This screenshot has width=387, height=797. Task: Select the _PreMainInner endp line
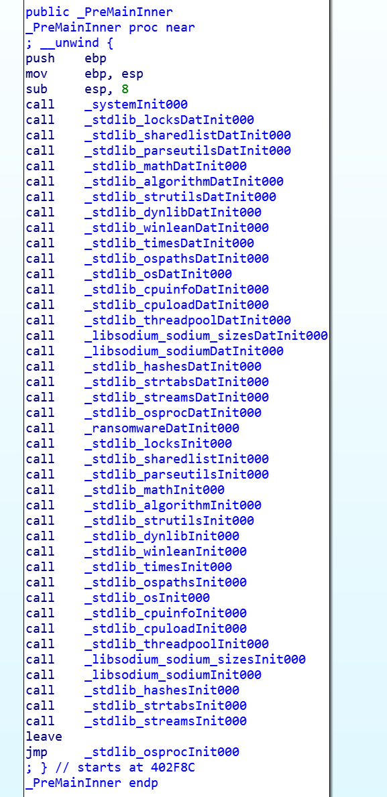(x=92, y=783)
